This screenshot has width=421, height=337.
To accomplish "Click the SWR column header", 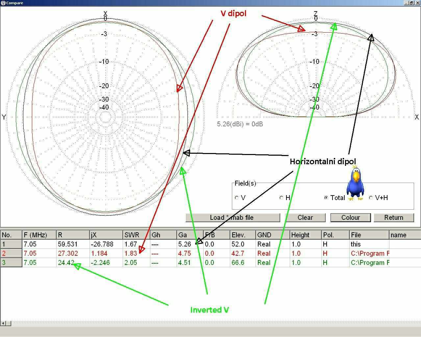I will (x=136, y=235).
